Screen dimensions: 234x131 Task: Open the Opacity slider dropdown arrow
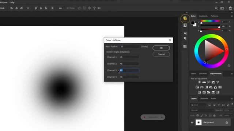pos(231,110)
